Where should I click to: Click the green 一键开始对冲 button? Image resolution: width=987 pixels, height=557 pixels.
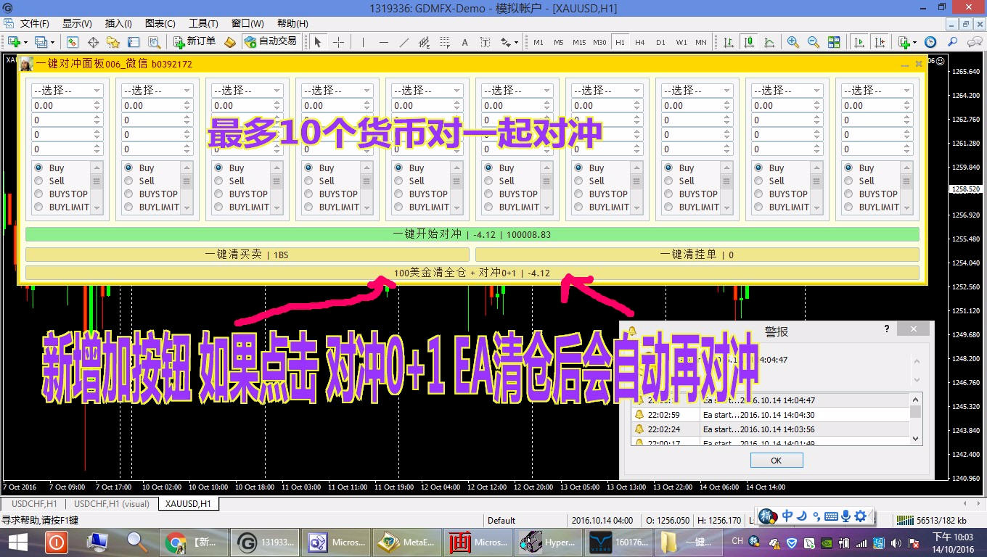472,234
